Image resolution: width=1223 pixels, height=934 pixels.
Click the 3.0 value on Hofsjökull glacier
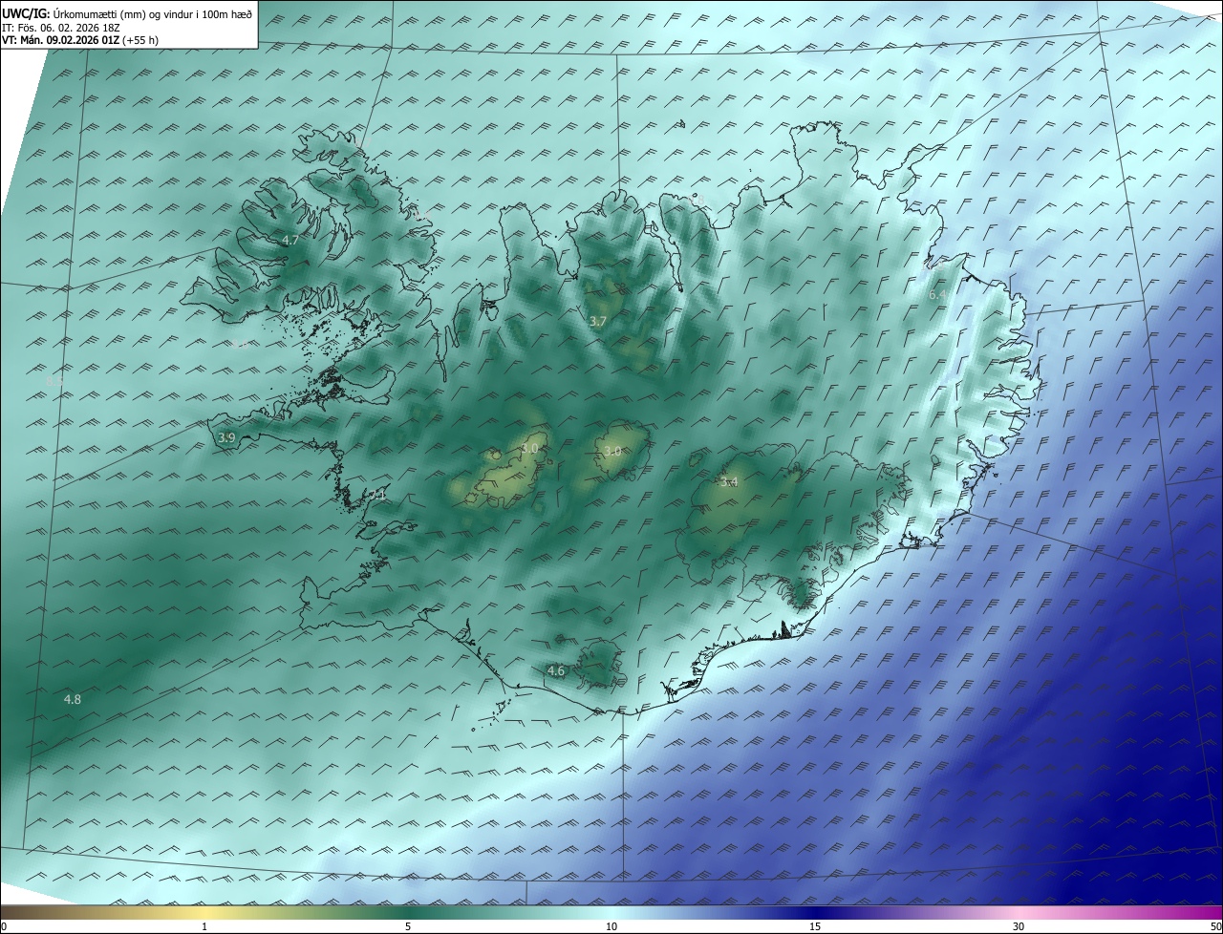[612, 451]
